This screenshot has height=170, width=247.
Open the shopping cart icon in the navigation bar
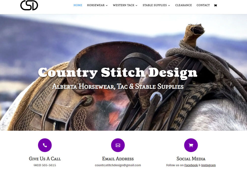click(215, 6)
